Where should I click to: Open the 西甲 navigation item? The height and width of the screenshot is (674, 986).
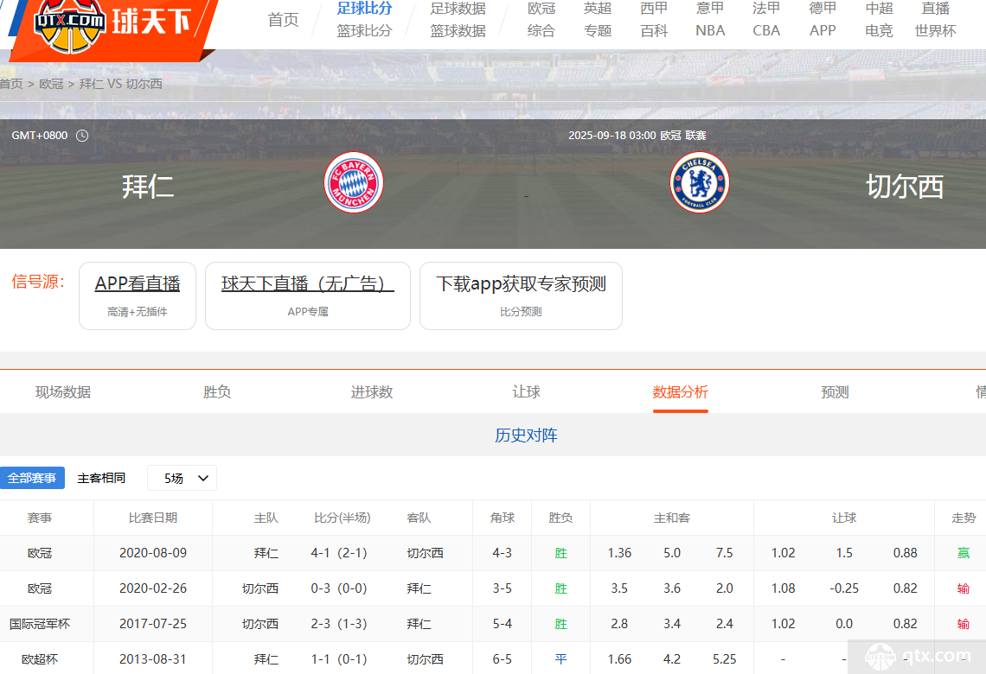pos(654,8)
